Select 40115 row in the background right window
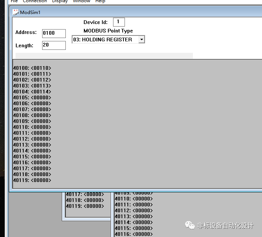The image size is (262, 237). pyautogui.click(x=134, y=228)
